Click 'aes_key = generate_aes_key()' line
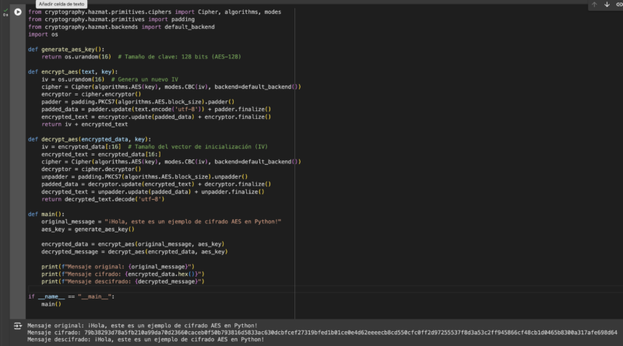This screenshot has width=623, height=346. [x=88, y=229]
